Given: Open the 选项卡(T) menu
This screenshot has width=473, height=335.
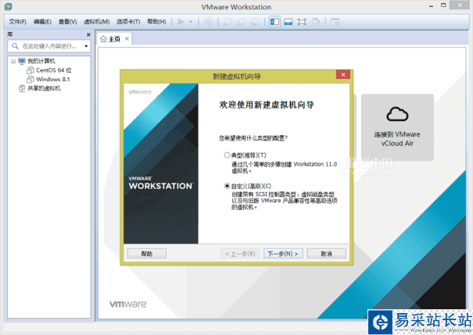Looking at the screenshot, I should point(128,22).
